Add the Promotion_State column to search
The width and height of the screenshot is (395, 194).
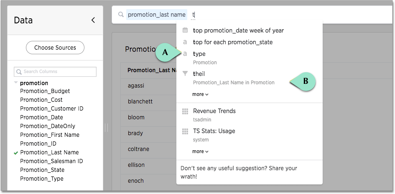coord(42,170)
